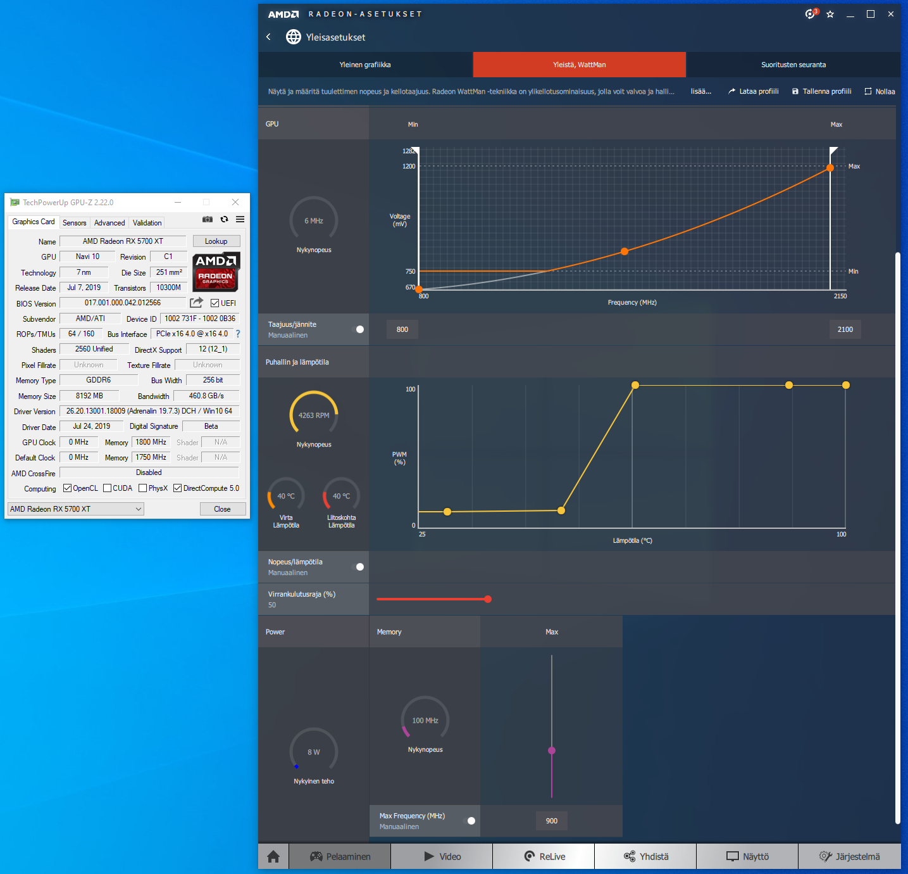Click Virrankulutusraja power limit slider handle
Viewport: 908px width, 874px height.
[488, 599]
